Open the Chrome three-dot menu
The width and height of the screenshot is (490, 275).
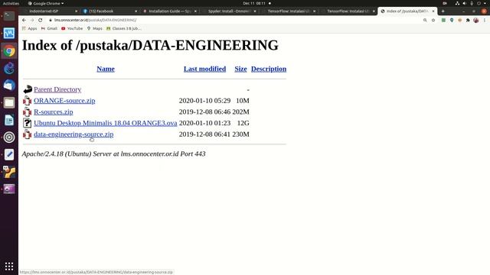[485, 20]
